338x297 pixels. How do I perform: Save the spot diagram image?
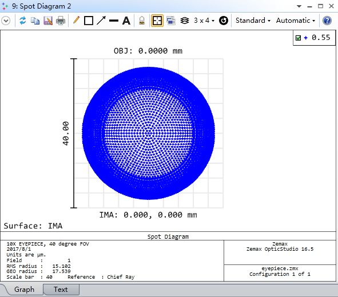tap(48, 21)
